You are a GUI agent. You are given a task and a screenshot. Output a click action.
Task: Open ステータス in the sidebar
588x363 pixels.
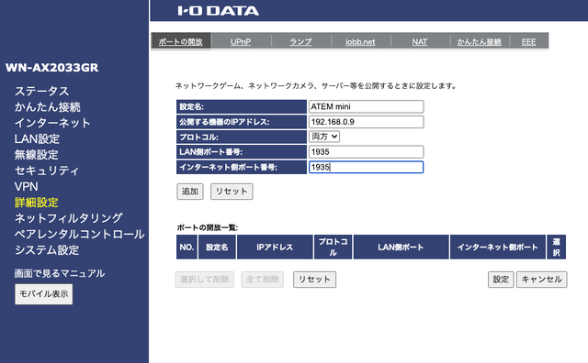41,91
